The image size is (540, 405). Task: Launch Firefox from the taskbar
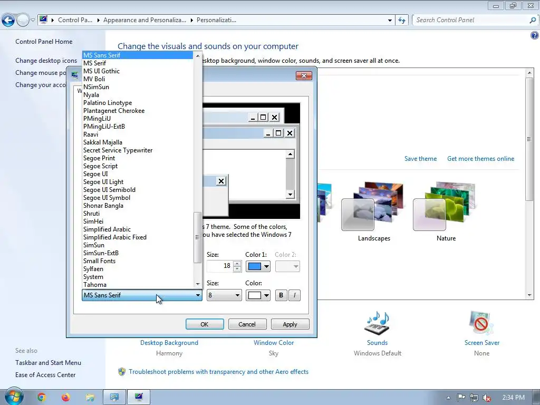pyautogui.click(x=65, y=398)
